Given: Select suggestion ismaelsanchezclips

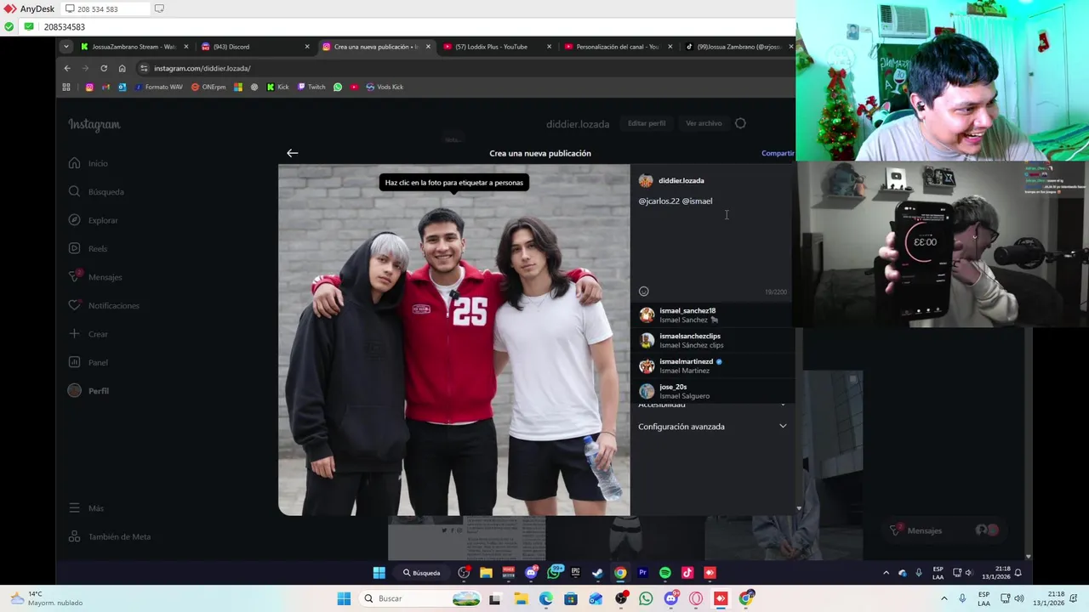Looking at the screenshot, I should click(x=712, y=341).
